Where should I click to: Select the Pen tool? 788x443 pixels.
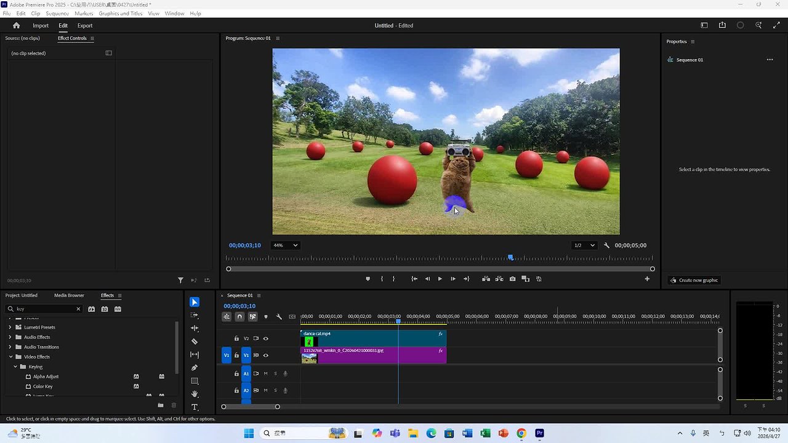pyautogui.click(x=195, y=368)
